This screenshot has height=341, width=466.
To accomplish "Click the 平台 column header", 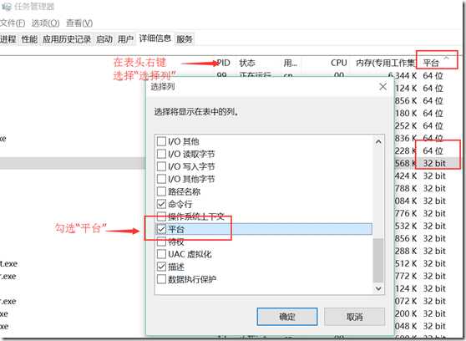I will [431, 63].
